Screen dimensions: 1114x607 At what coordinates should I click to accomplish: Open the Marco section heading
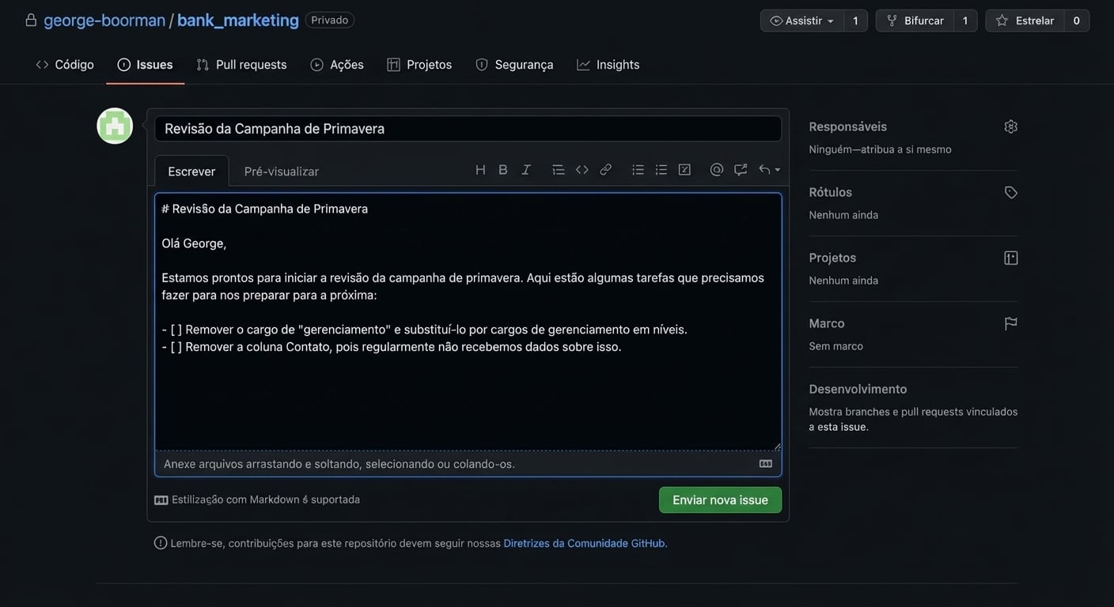click(827, 323)
